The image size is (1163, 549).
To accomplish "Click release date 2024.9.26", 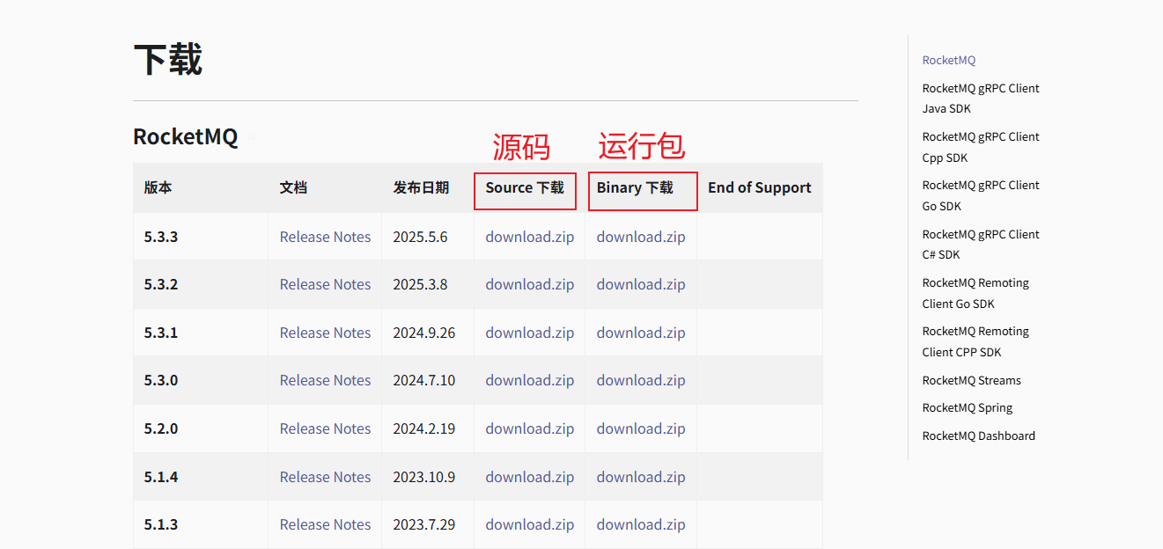I will point(424,333).
